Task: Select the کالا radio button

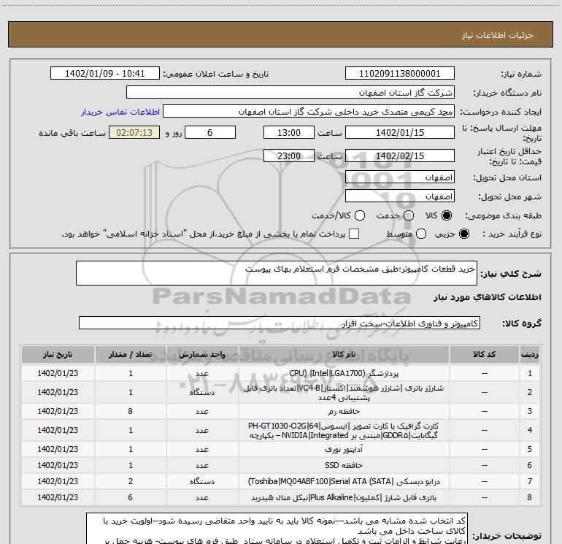Action: (x=447, y=215)
